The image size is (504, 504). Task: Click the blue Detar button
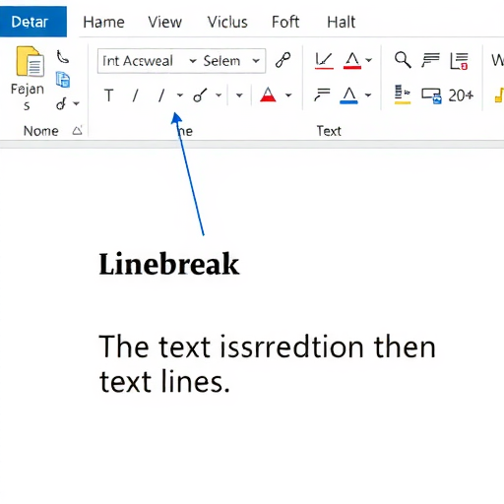[x=33, y=22]
